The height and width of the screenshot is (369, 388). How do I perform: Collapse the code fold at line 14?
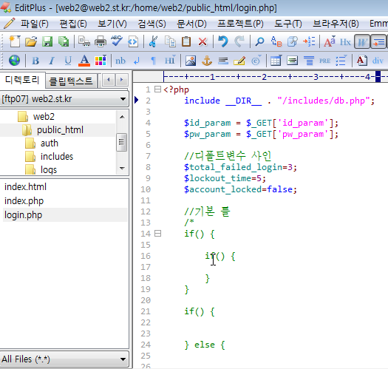(157, 233)
